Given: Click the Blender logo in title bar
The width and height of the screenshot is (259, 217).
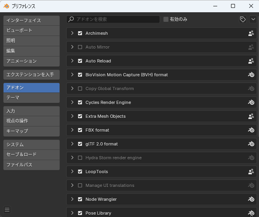Looking at the screenshot, I should (6, 6).
